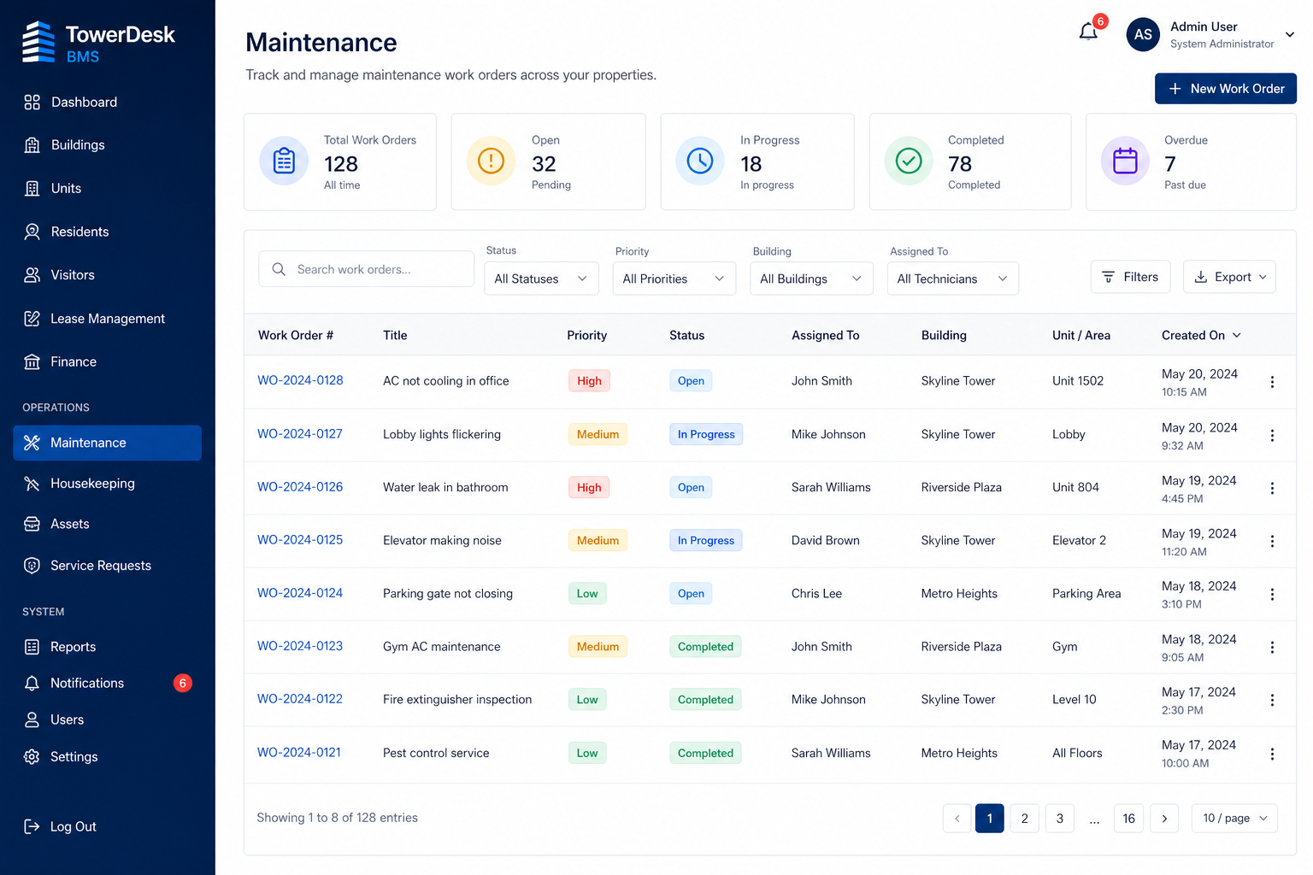1313x875 pixels.
Task: Open the All Technicians dropdown
Action: point(952,279)
